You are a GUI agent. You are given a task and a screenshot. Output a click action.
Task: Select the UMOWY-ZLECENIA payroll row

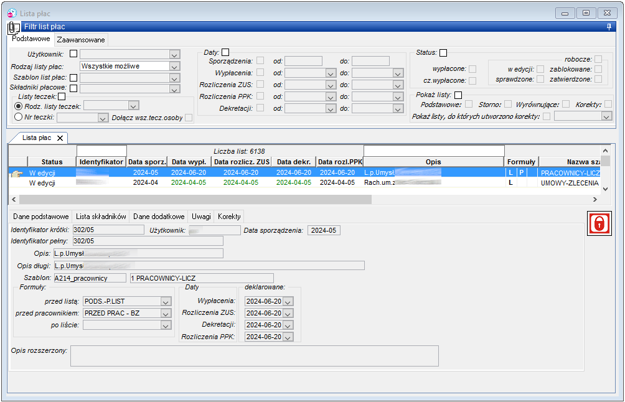[305, 183]
